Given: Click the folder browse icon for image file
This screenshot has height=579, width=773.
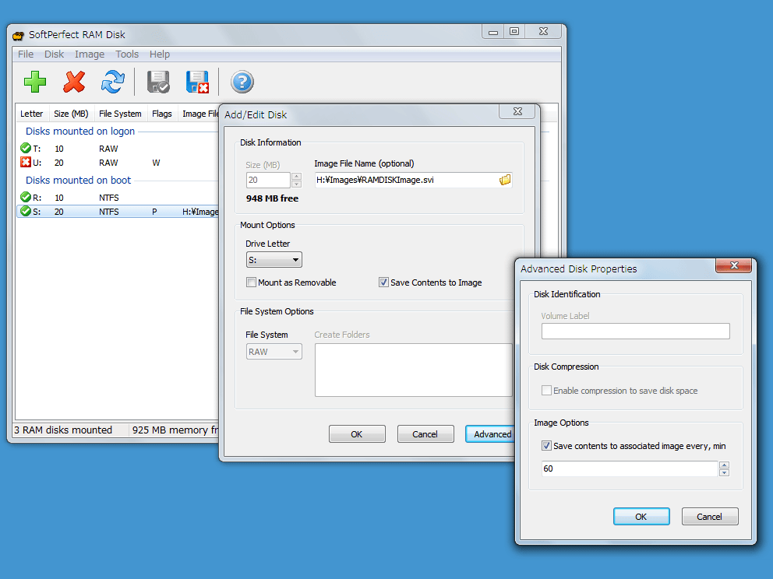Looking at the screenshot, I should point(505,181).
